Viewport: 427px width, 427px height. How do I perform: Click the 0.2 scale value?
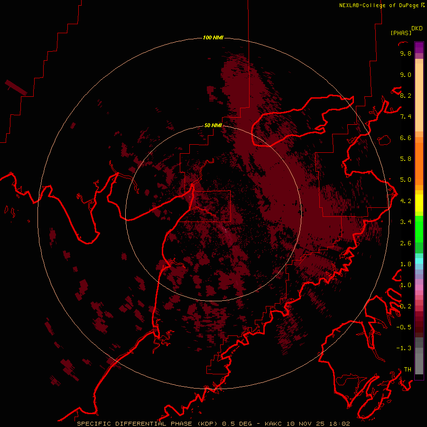(406, 306)
